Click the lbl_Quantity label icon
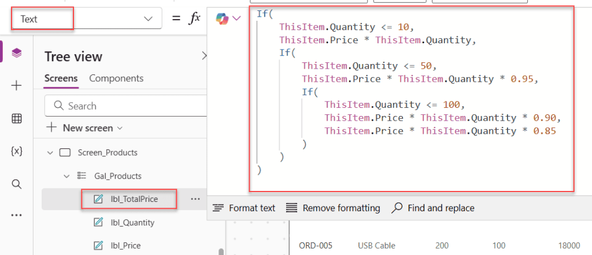Image resolution: width=592 pixels, height=255 pixels. [98, 223]
